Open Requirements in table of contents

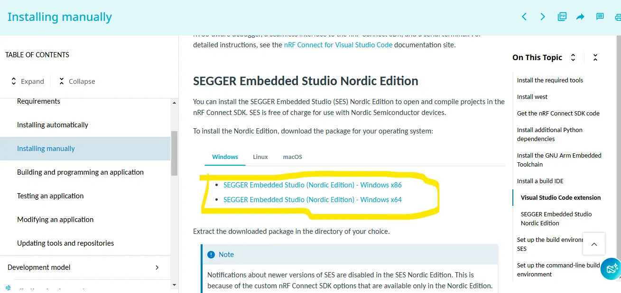38,101
